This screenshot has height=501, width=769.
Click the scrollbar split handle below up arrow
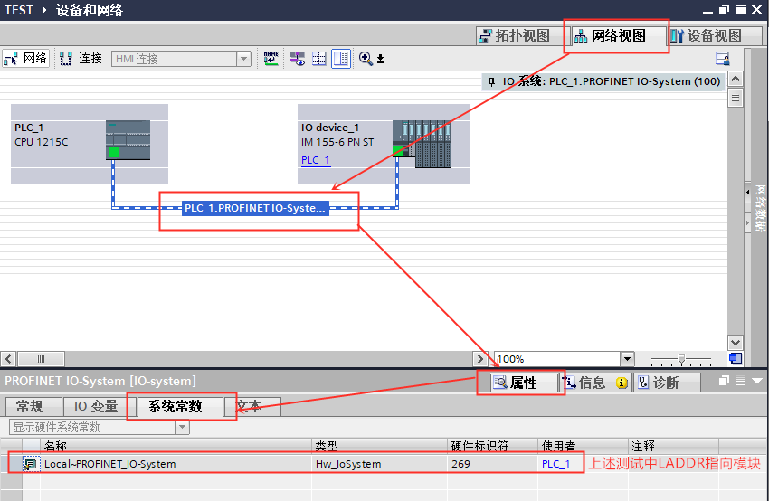[736, 98]
